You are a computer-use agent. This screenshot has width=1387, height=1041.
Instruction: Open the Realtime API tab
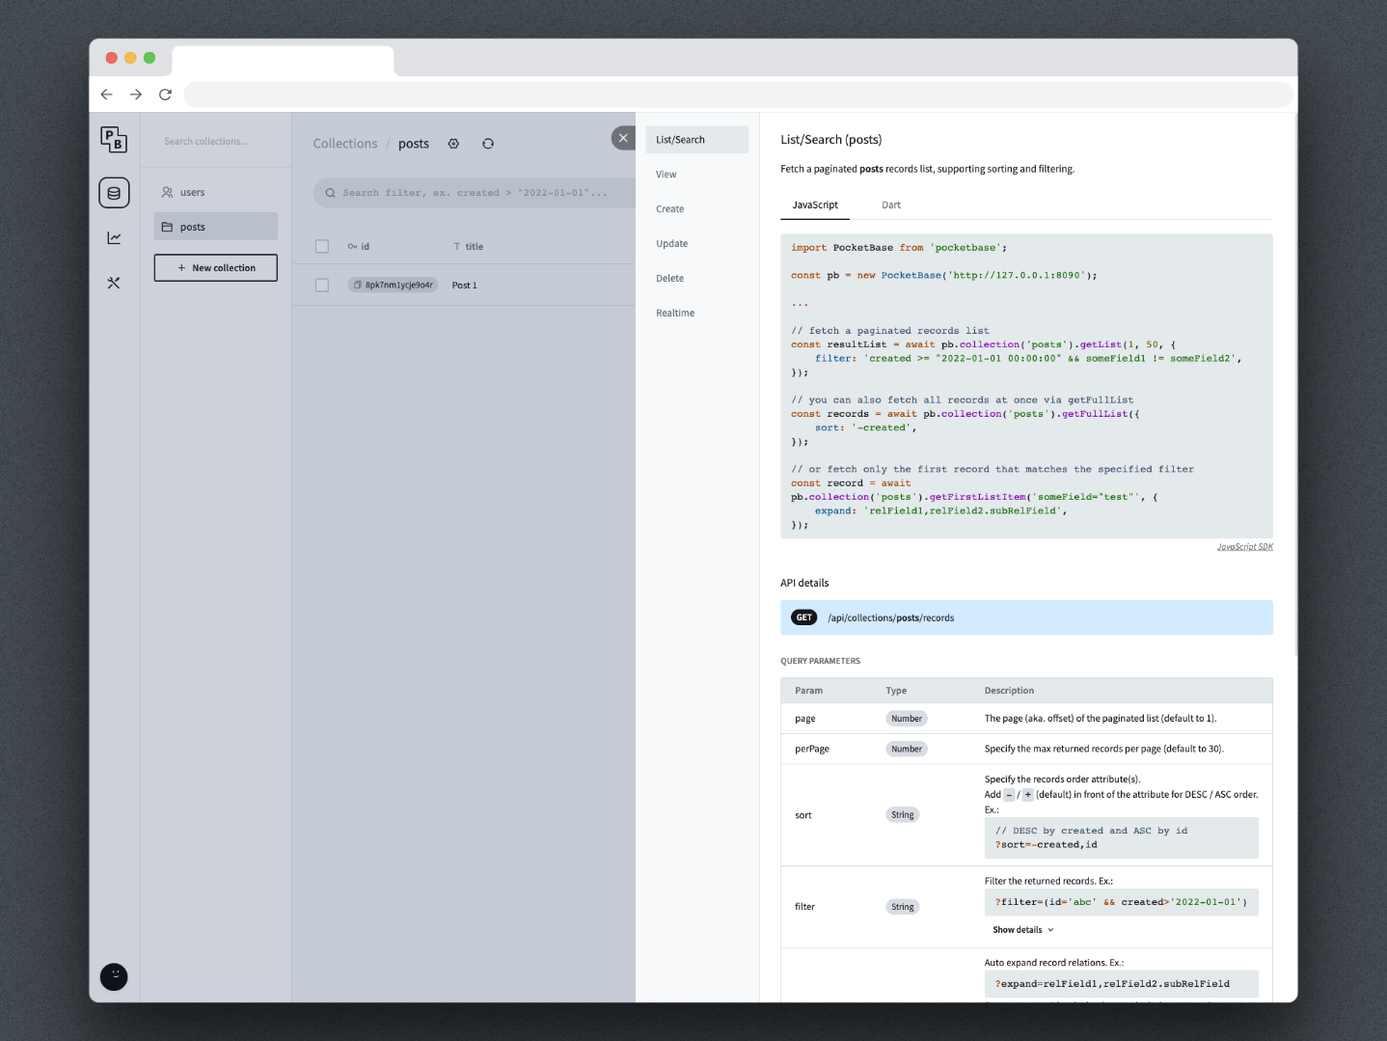[696, 313]
